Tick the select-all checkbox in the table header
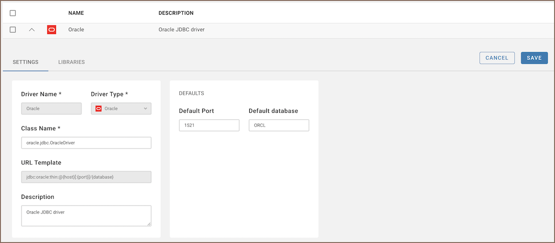 [13, 13]
